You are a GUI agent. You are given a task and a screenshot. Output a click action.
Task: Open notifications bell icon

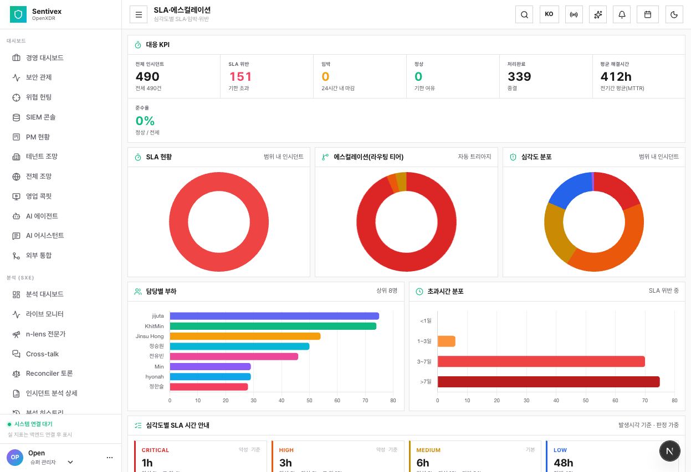(x=622, y=14)
